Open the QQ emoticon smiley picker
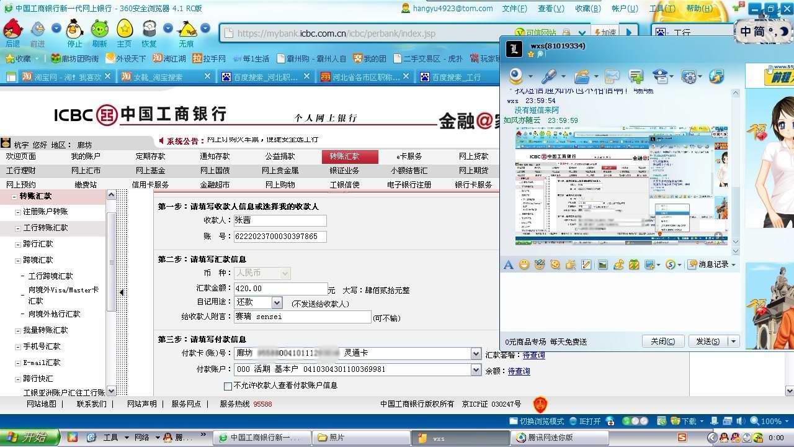This screenshot has width=794, height=447. [524, 264]
